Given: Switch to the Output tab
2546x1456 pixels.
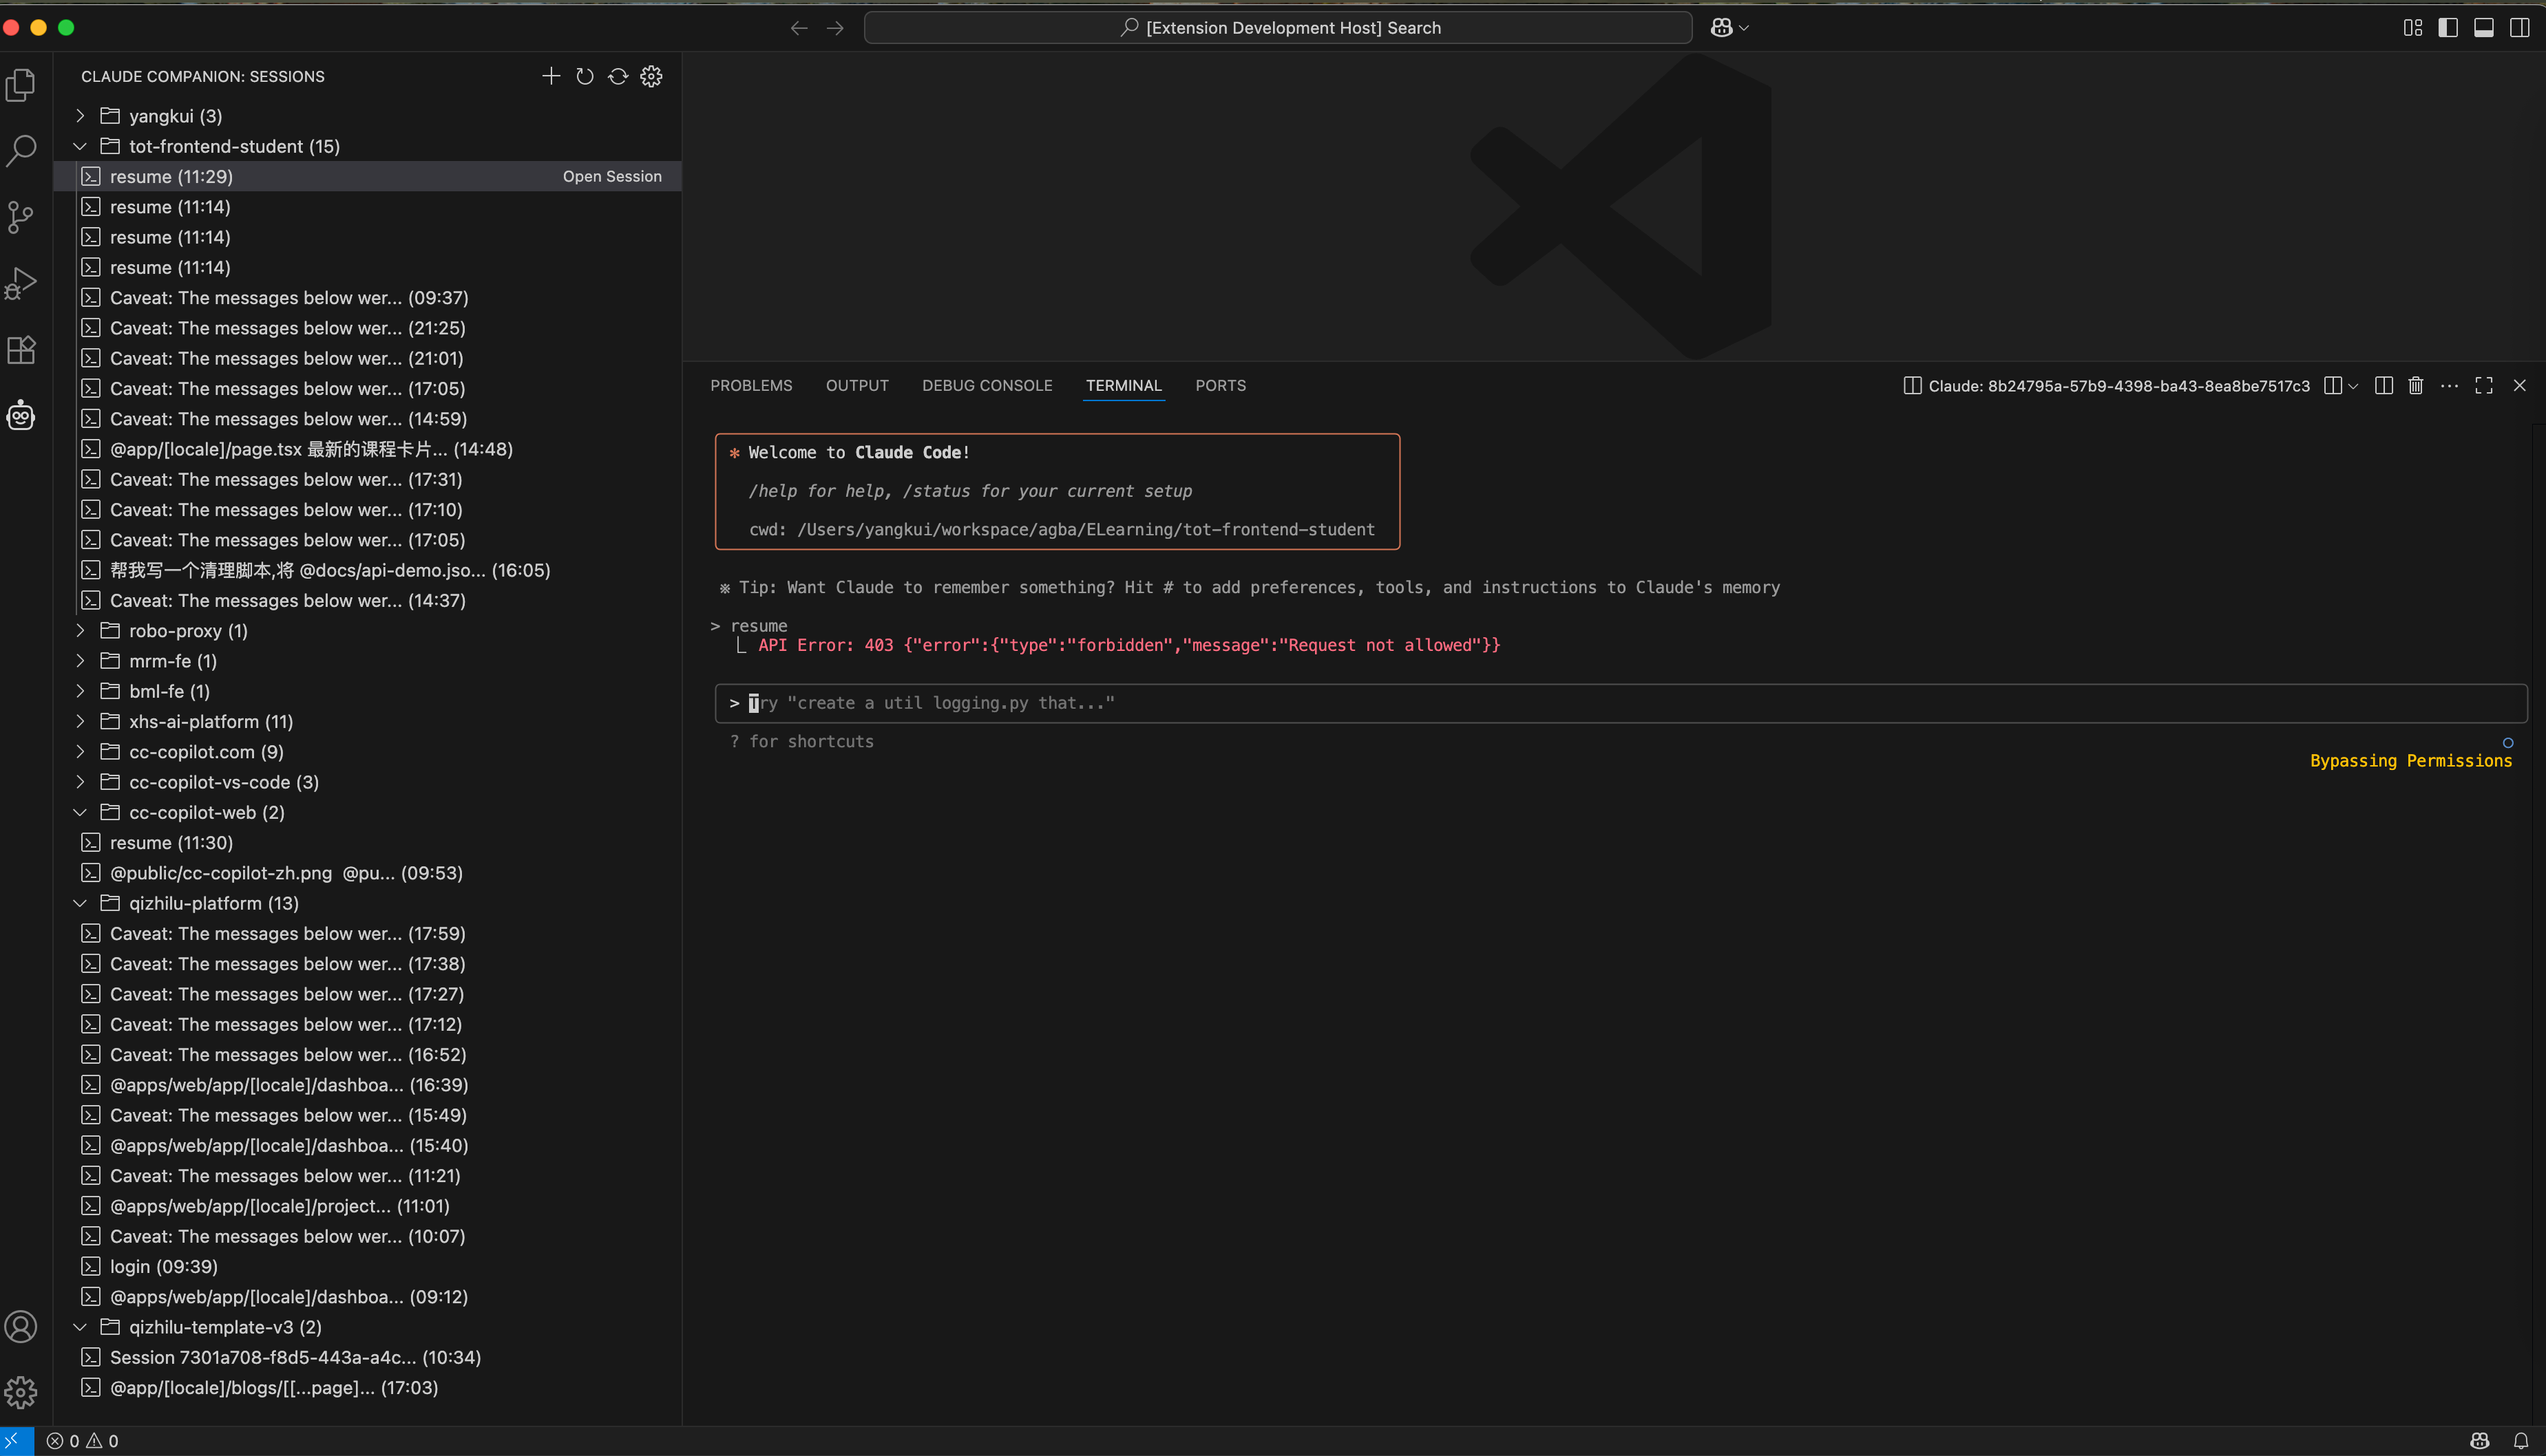Looking at the screenshot, I should pyautogui.click(x=857, y=386).
